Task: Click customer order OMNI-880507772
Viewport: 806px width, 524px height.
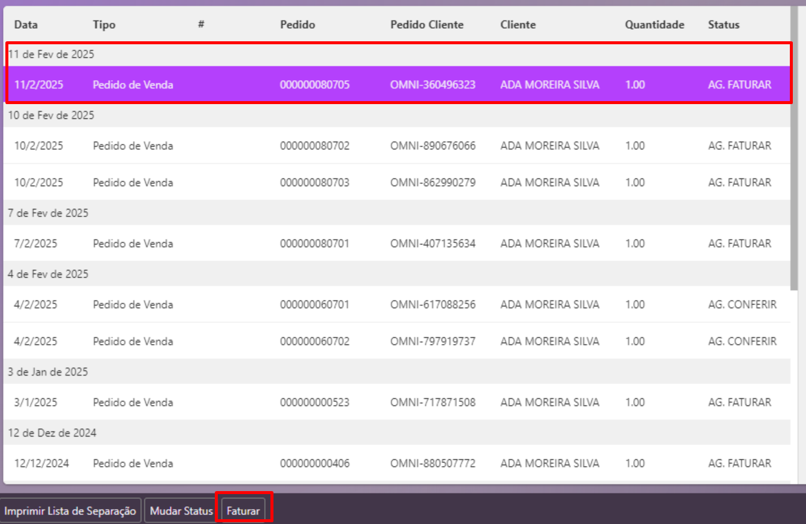Action: (x=433, y=464)
